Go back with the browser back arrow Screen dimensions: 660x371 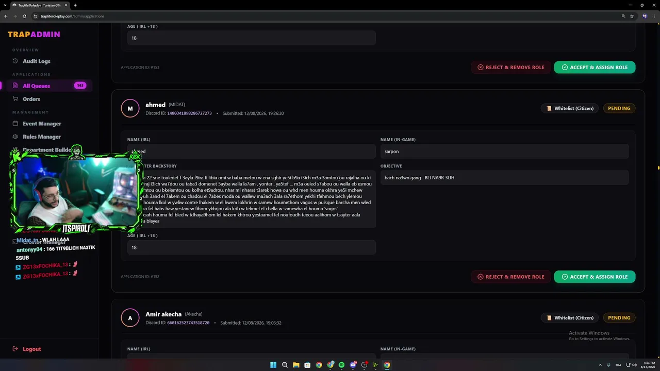click(6, 16)
